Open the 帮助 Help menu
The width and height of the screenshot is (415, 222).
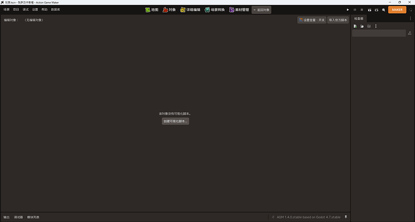45,10
